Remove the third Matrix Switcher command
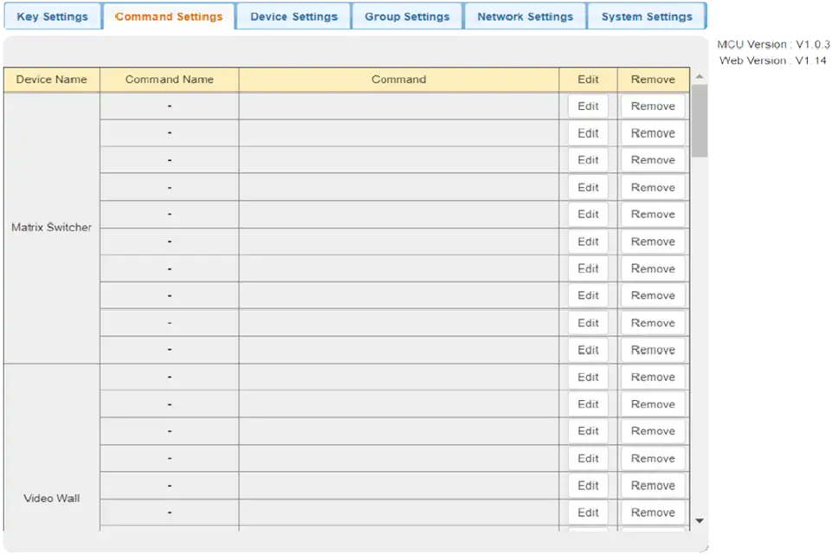 point(653,159)
